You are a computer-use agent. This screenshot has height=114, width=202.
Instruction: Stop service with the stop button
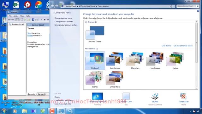45,20
